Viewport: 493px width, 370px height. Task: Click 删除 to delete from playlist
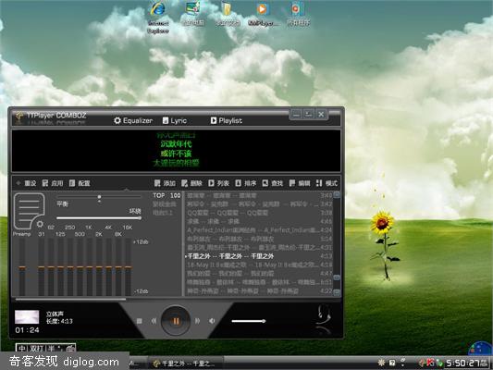191,183
